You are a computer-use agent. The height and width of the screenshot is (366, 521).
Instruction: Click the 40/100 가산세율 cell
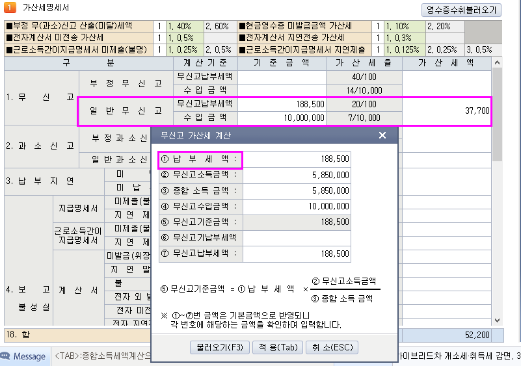click(364, 77)
